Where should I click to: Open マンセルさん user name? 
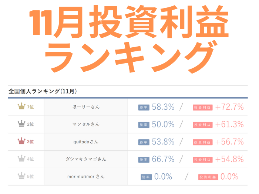pos(86,124)
